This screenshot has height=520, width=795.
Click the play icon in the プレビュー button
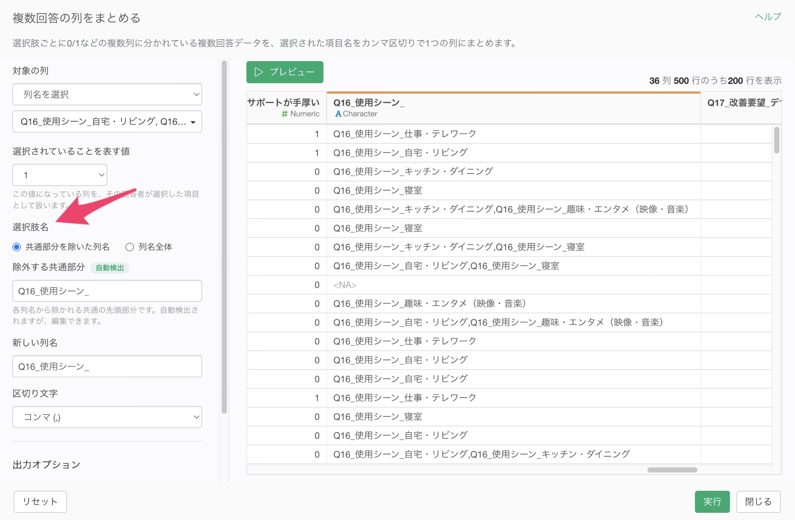click(259, 72)
